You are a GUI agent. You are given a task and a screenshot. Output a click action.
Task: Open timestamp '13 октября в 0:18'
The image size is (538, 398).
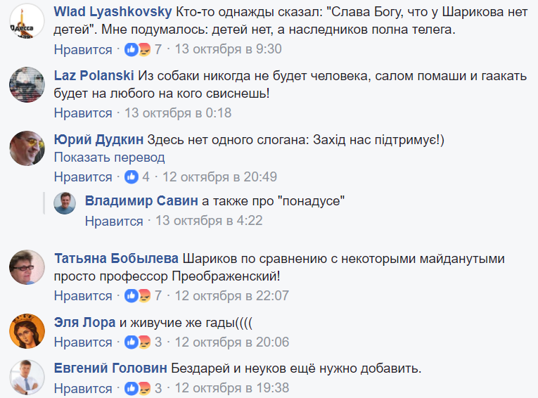(x=178, y=113)
